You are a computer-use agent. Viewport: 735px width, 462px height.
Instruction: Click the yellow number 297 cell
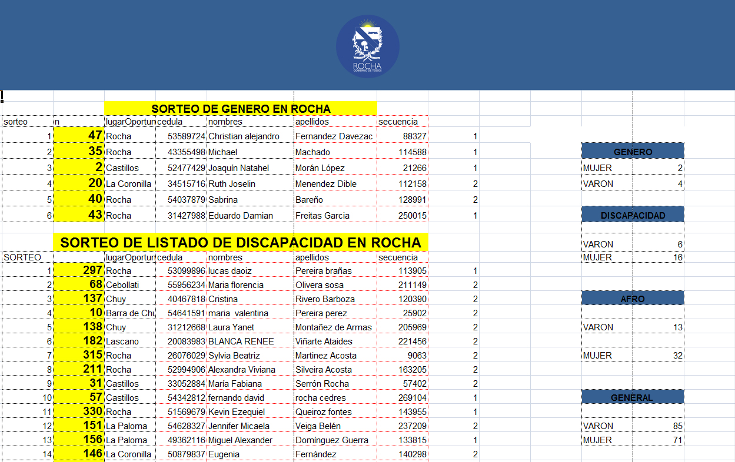tap(79, 270)
